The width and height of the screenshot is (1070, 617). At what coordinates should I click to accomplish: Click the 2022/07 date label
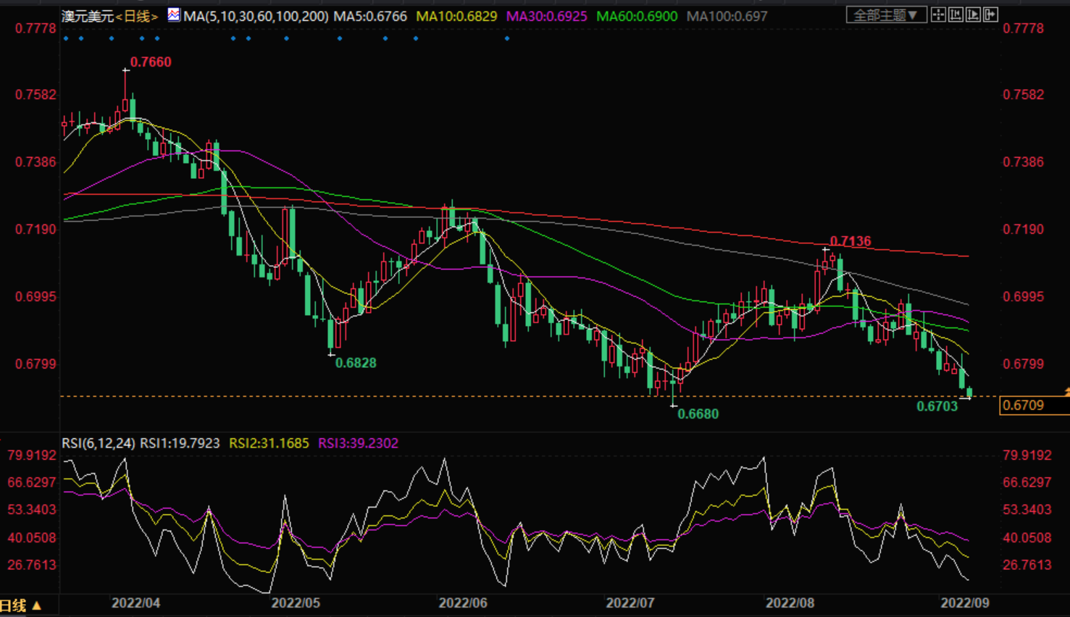click(630, 603)
